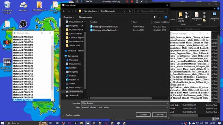The image size is (223, 125).
Task: Open OneDrive - Personal in navigation tree
Action: pyautogui.click(x=74, y=51)
